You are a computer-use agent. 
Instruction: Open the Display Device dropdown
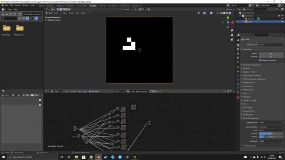click(271, 123)
